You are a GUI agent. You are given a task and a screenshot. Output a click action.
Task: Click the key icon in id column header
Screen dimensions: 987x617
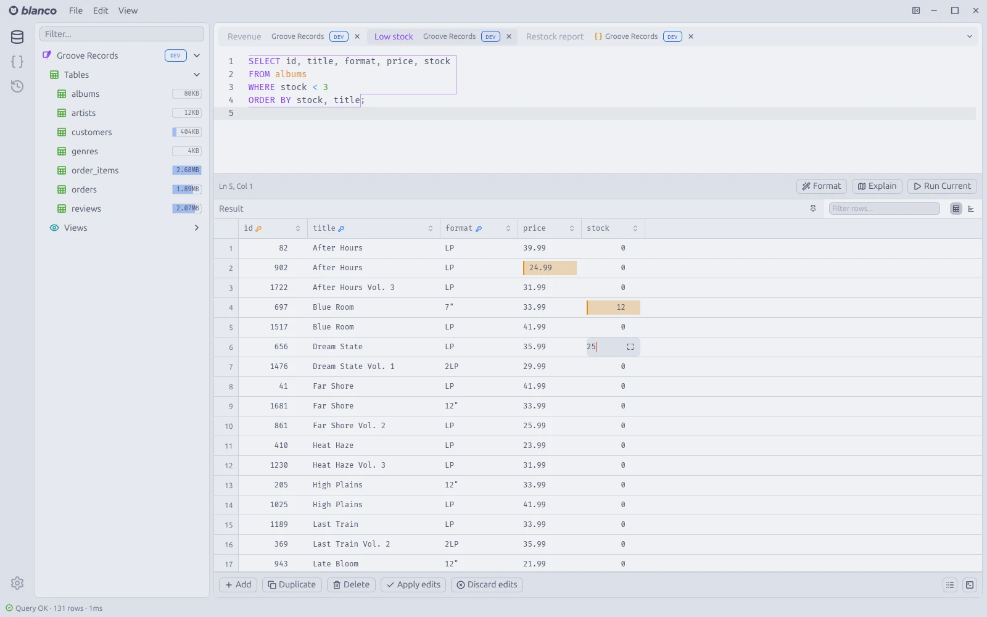tap(258, 229)
